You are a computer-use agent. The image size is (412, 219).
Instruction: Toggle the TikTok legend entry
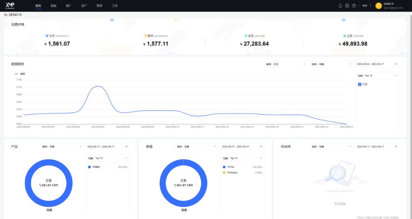[x=230, y=167]
